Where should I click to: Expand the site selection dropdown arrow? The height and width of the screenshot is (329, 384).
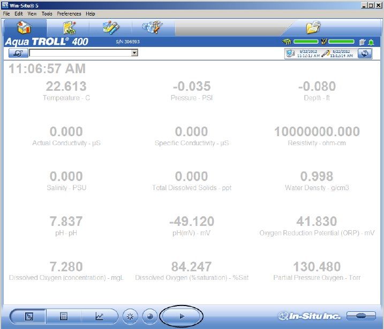click(x=134, y=53)
